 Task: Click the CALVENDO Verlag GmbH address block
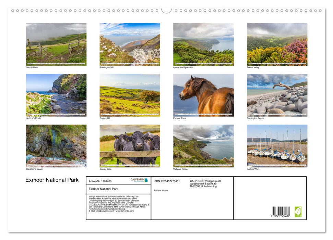[x=206, y=183]
